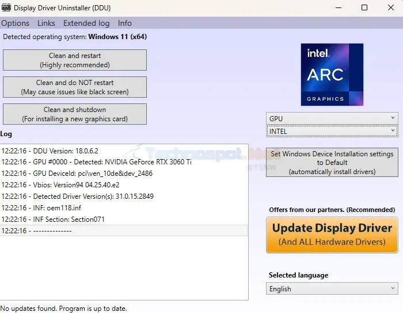Select log line NVIDIA GeForce RTX 3060 Ti
Screen dimensions: 403x316
coord(124,162)
